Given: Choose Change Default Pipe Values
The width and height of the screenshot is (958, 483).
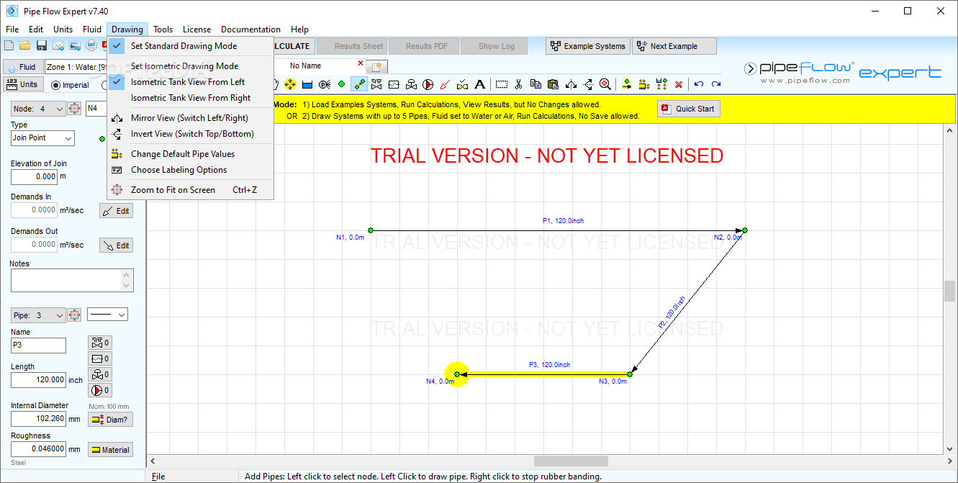Looking at the screenshot, I should pos(190,154).
